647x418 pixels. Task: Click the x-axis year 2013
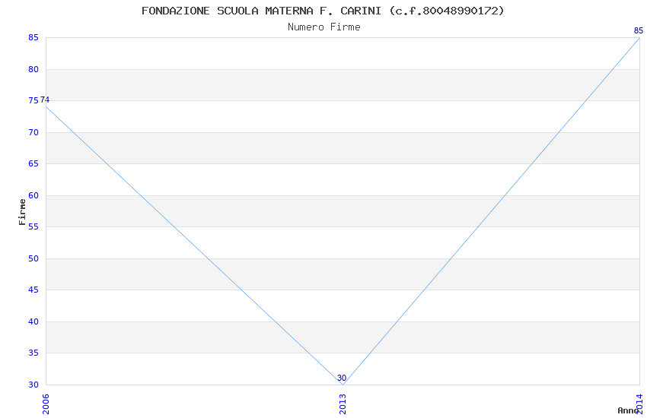[x=343, y=404]
